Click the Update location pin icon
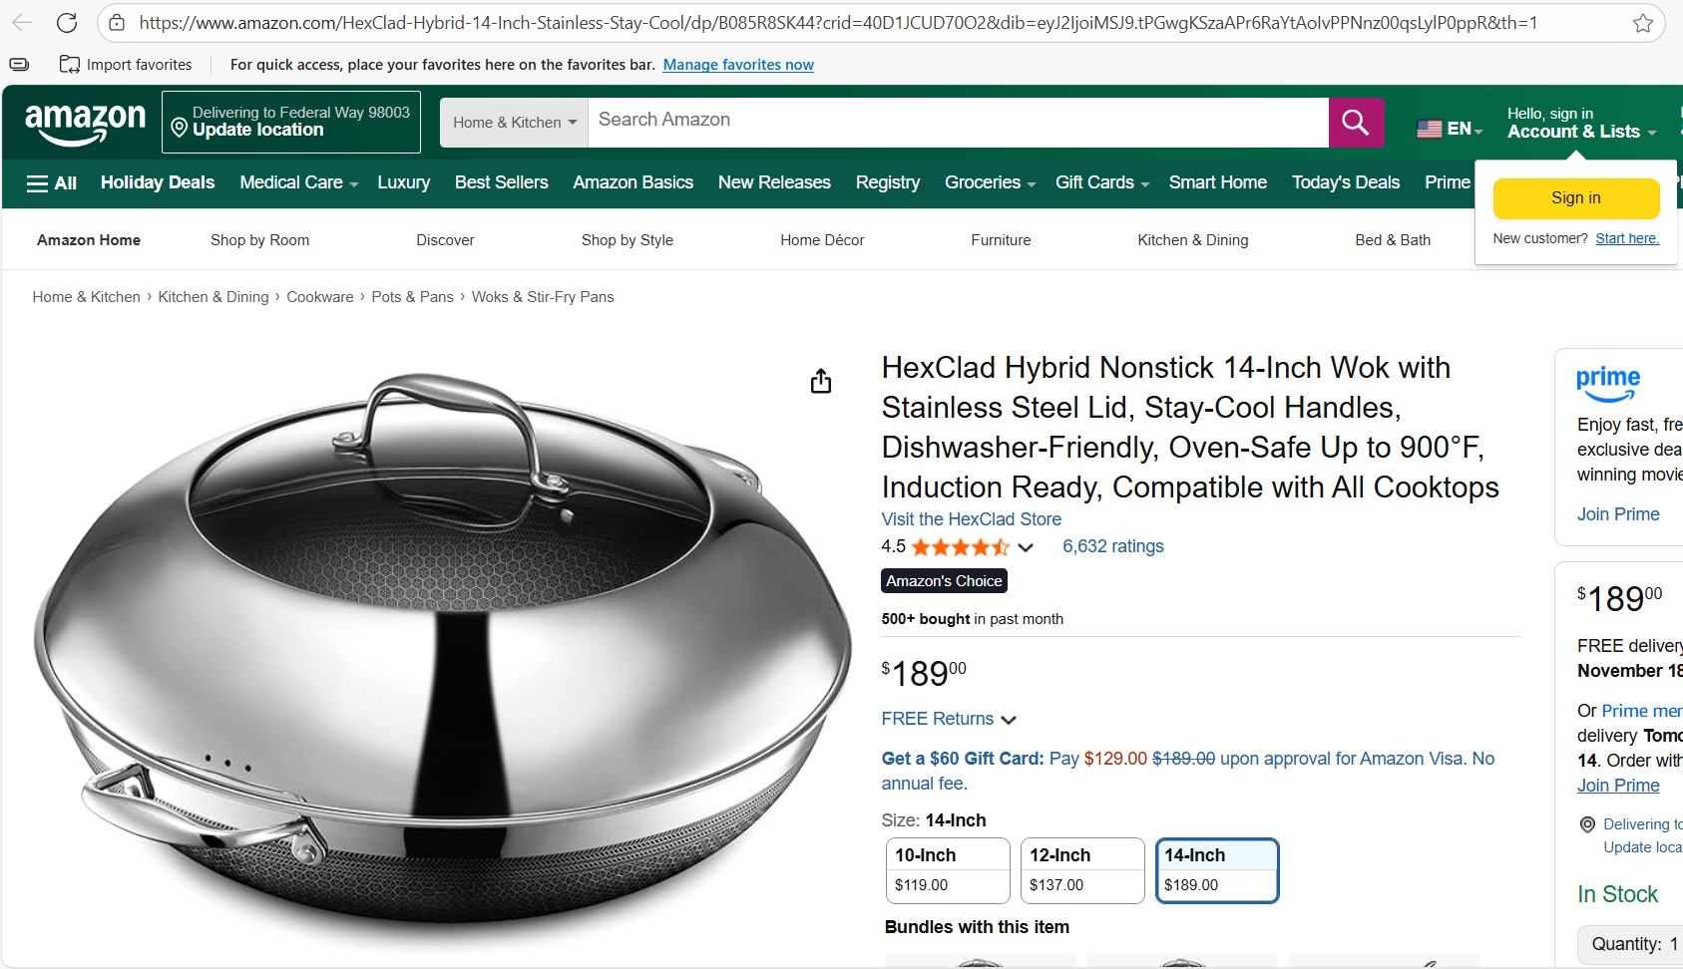 (180, 128)
